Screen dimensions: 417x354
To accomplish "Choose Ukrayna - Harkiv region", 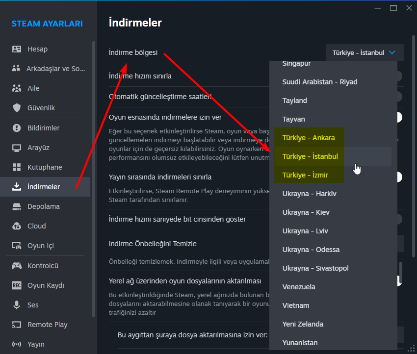I will coord(333,194).
